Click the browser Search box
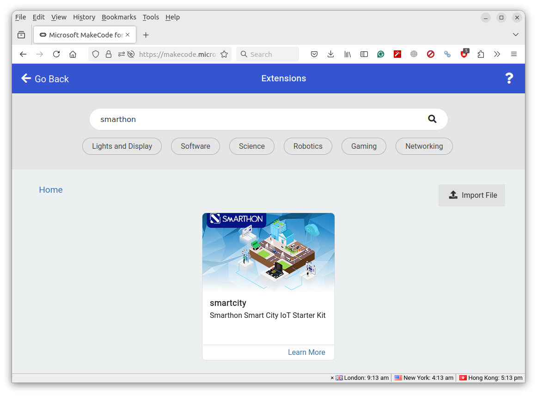The image size is (537, 396). click(268, 54)
